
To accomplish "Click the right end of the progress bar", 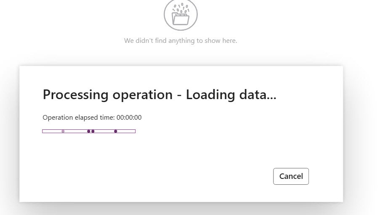I will click(134, 131).
